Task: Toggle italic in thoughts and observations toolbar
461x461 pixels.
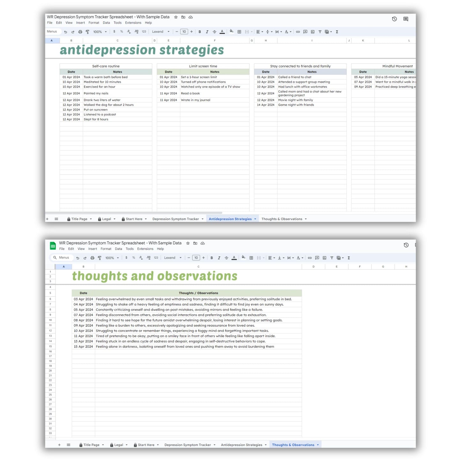Action: coord(219,258)
